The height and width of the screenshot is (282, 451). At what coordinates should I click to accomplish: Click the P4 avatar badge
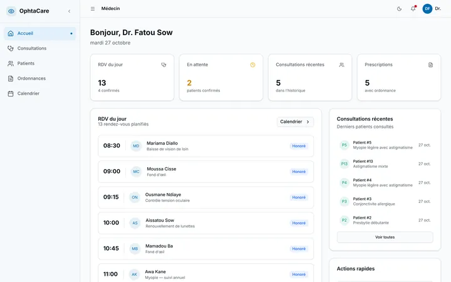coord(345,182)
